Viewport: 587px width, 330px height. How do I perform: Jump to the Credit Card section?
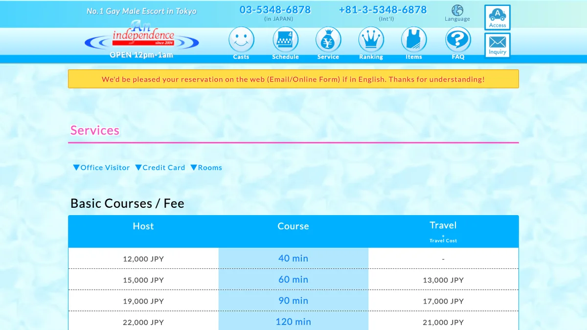pyautogui.click(x=160, y=168)
